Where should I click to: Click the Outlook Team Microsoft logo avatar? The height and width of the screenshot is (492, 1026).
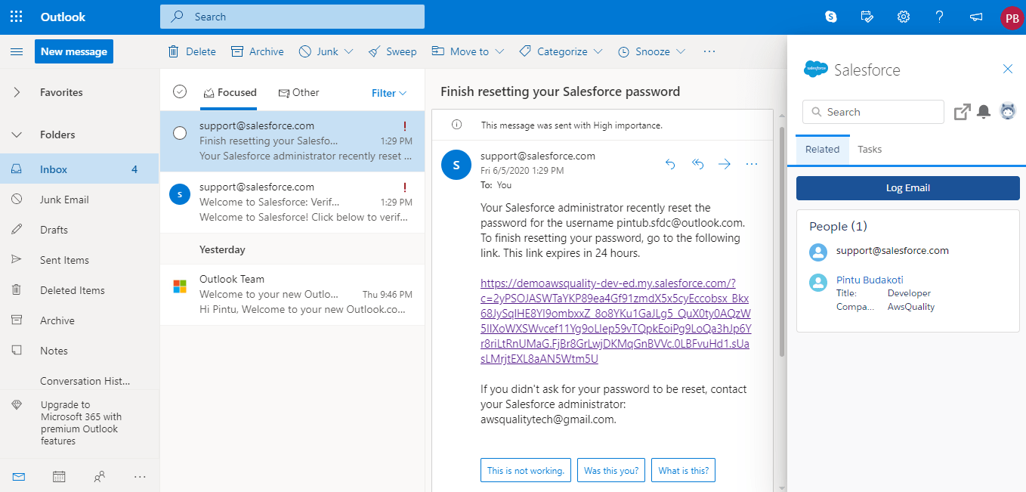click(x=180, y=286)
